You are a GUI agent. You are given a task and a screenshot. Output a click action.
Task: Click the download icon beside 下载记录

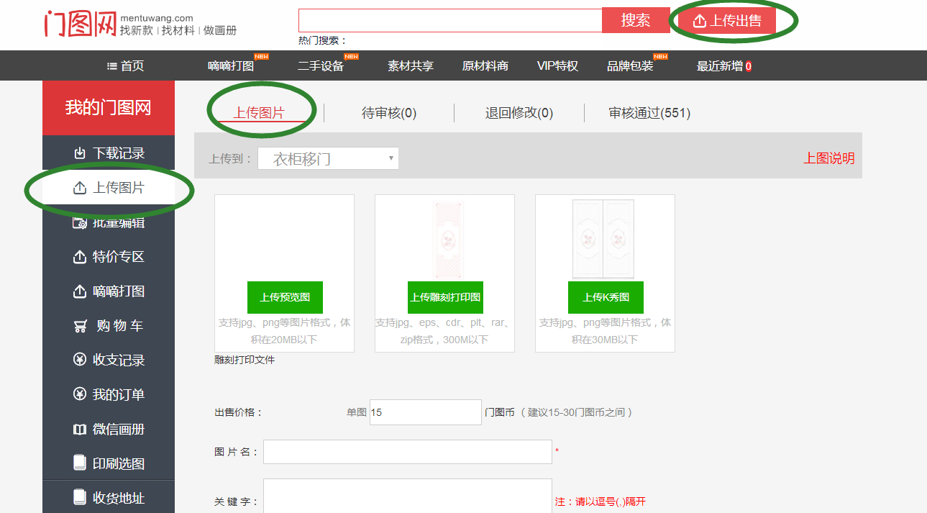tap(80, 153)
